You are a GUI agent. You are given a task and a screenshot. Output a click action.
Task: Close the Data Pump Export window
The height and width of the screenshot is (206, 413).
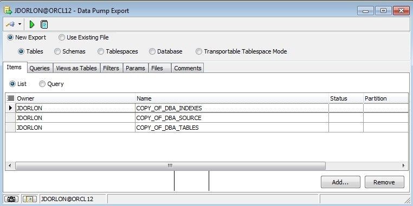(401, 11)
